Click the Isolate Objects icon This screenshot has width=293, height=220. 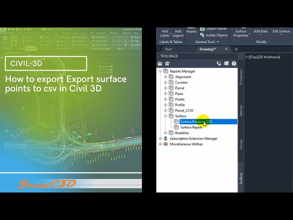pyautogui.click(x=202, y=35)
